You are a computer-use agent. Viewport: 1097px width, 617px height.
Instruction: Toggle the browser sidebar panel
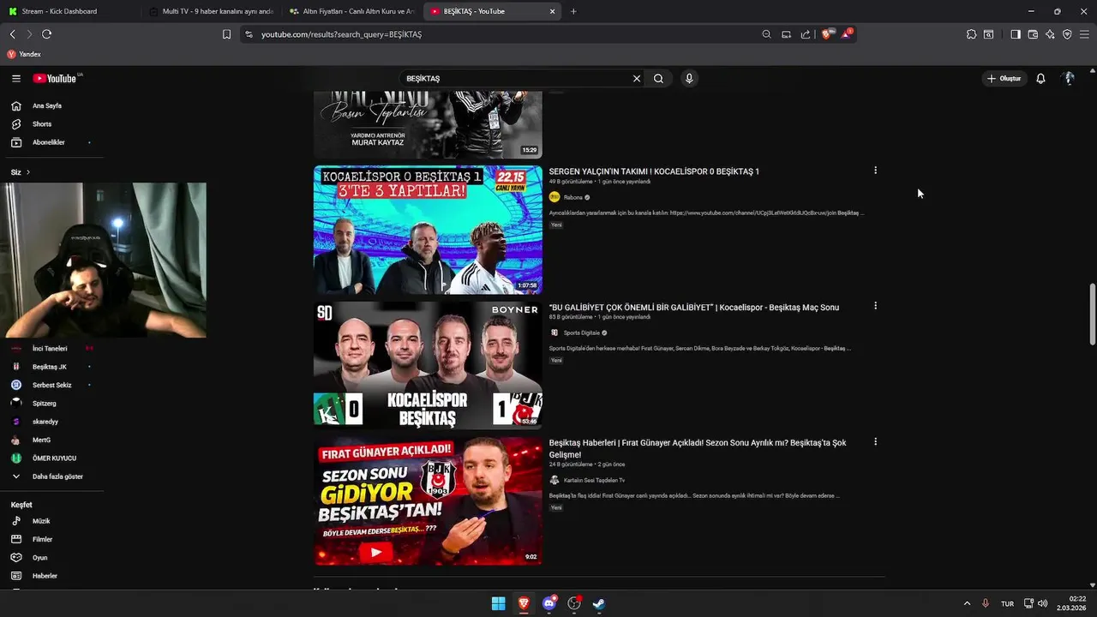click(x=1016, y=34)
